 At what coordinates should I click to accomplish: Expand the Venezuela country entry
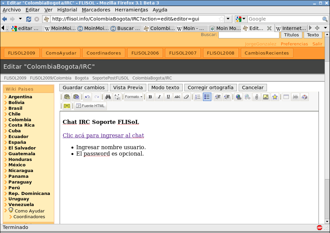[21, 205]
